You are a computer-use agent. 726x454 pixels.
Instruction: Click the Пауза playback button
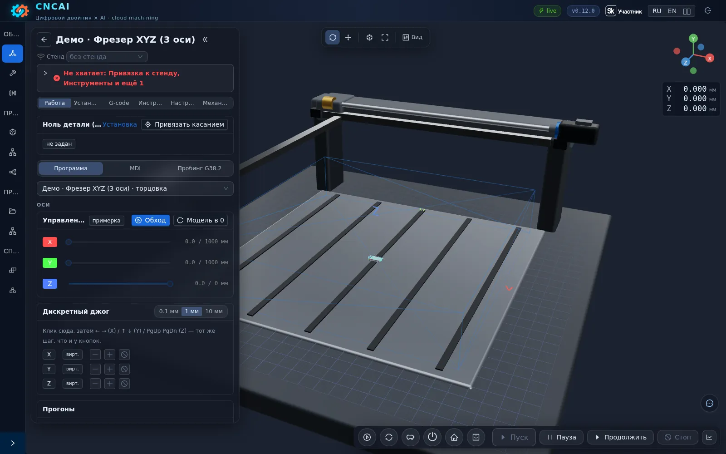pyautogui.click(x=562, y=437)
